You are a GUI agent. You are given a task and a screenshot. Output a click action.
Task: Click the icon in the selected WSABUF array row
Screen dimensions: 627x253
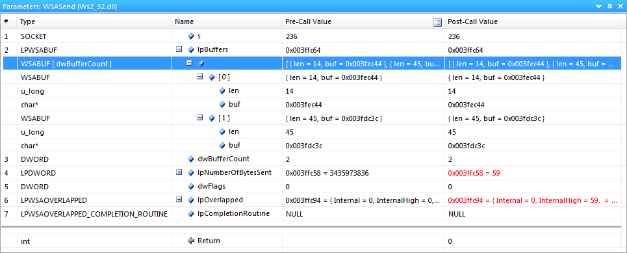tap(201, 64)
